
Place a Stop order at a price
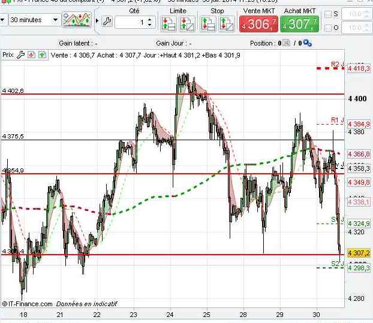point(208,24)
